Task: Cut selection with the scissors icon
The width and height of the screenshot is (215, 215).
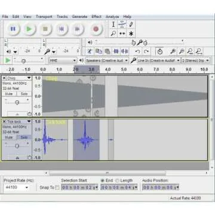Action: pyautogui.click(x=90, y=51)
